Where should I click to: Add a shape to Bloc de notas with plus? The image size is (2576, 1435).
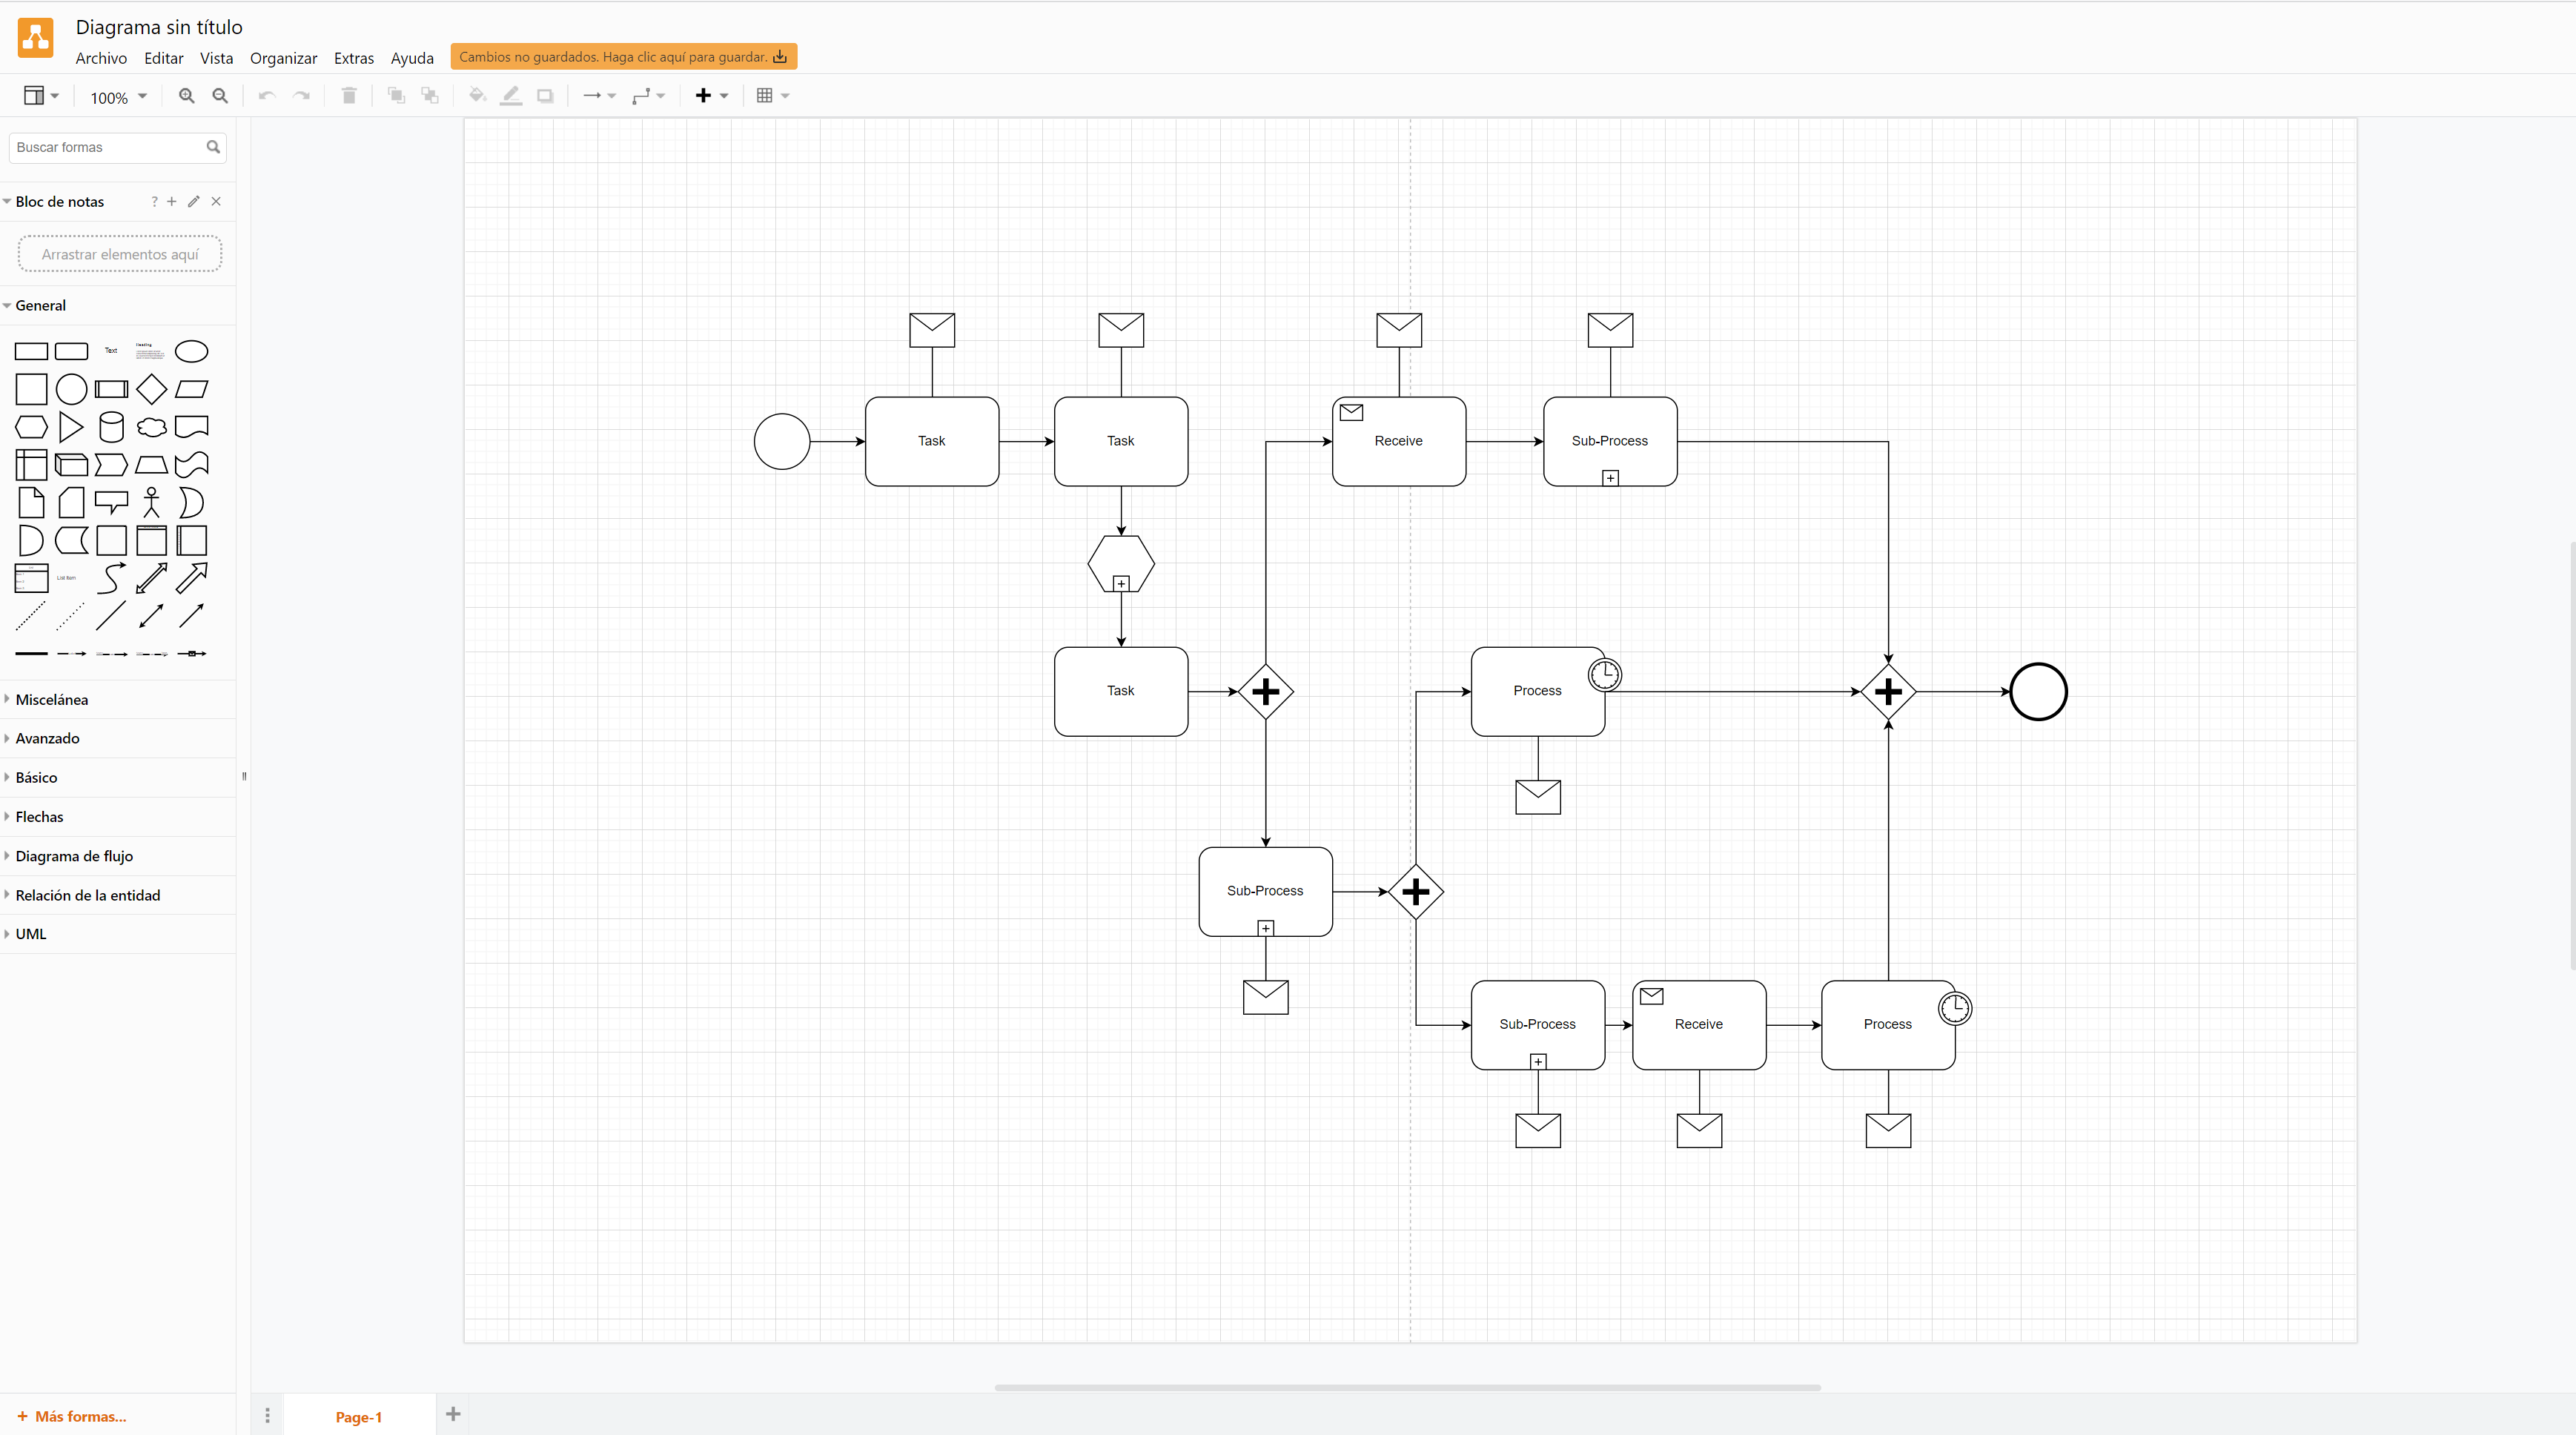[x=172, y=202]
